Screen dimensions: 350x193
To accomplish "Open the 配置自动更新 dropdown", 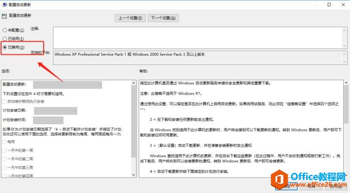I will (x=68, y=84).
